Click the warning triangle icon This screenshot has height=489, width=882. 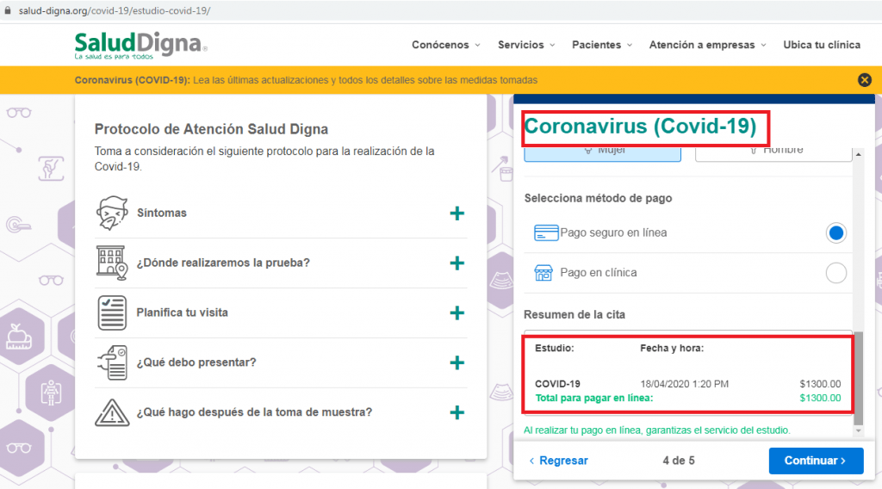tap(112, 412)
